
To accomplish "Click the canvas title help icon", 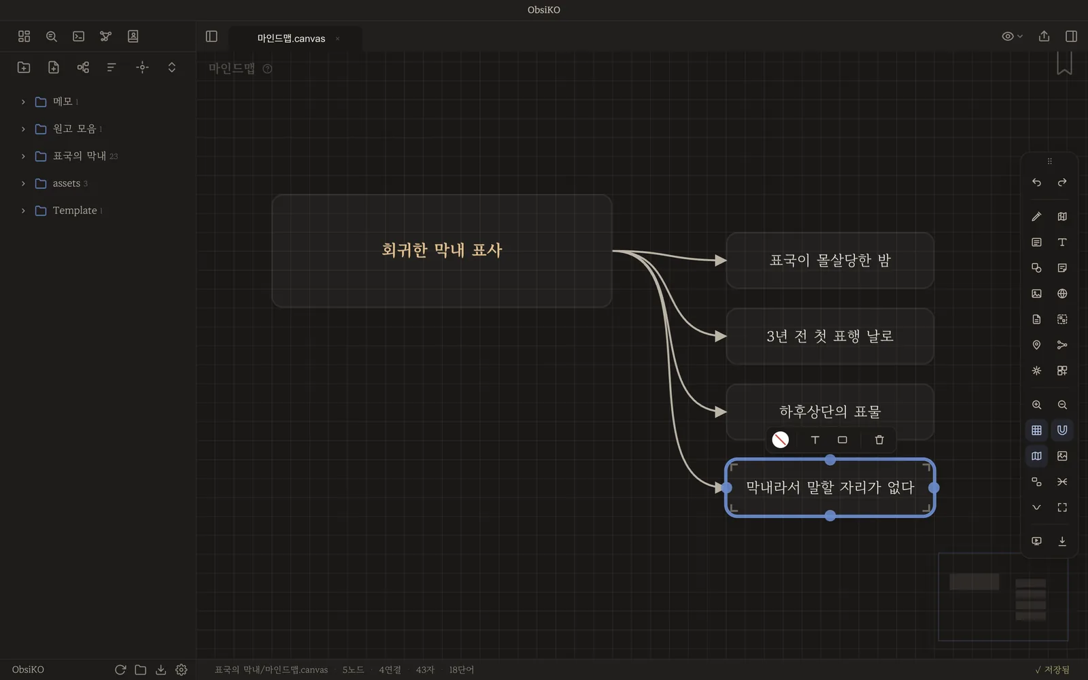I will pos(267,69).
